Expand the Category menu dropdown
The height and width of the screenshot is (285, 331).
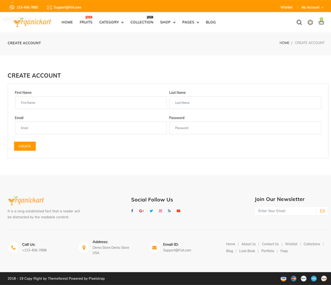coord(111,22)
